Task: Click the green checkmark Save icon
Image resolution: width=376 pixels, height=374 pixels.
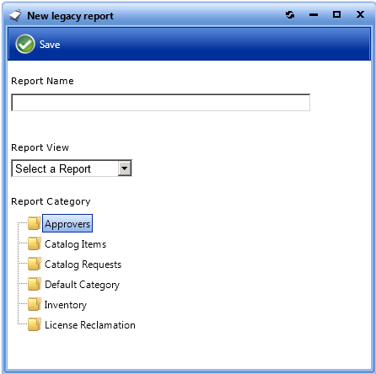Action: pos(25,44)
